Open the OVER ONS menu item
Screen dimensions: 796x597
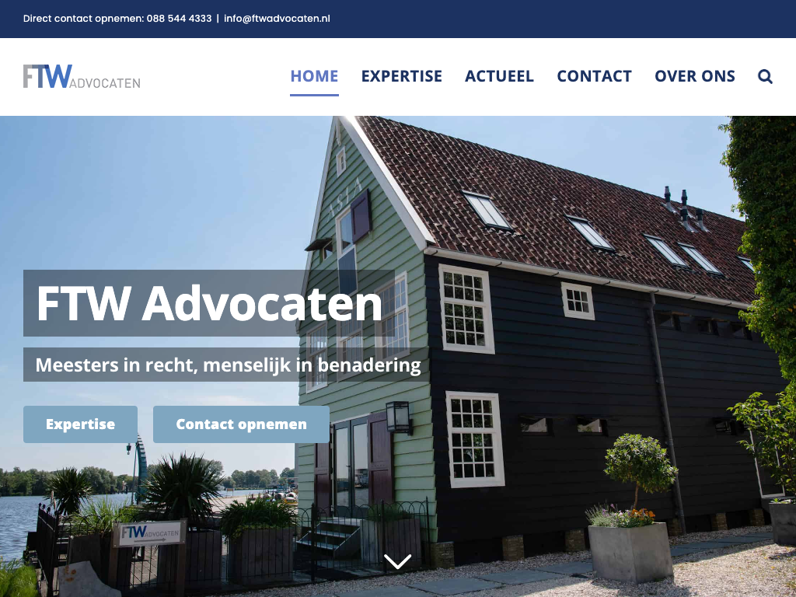[x=694, y=76]
